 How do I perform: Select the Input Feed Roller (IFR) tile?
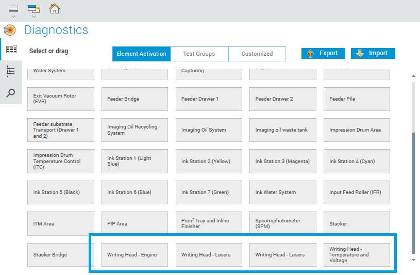point(357,192)
